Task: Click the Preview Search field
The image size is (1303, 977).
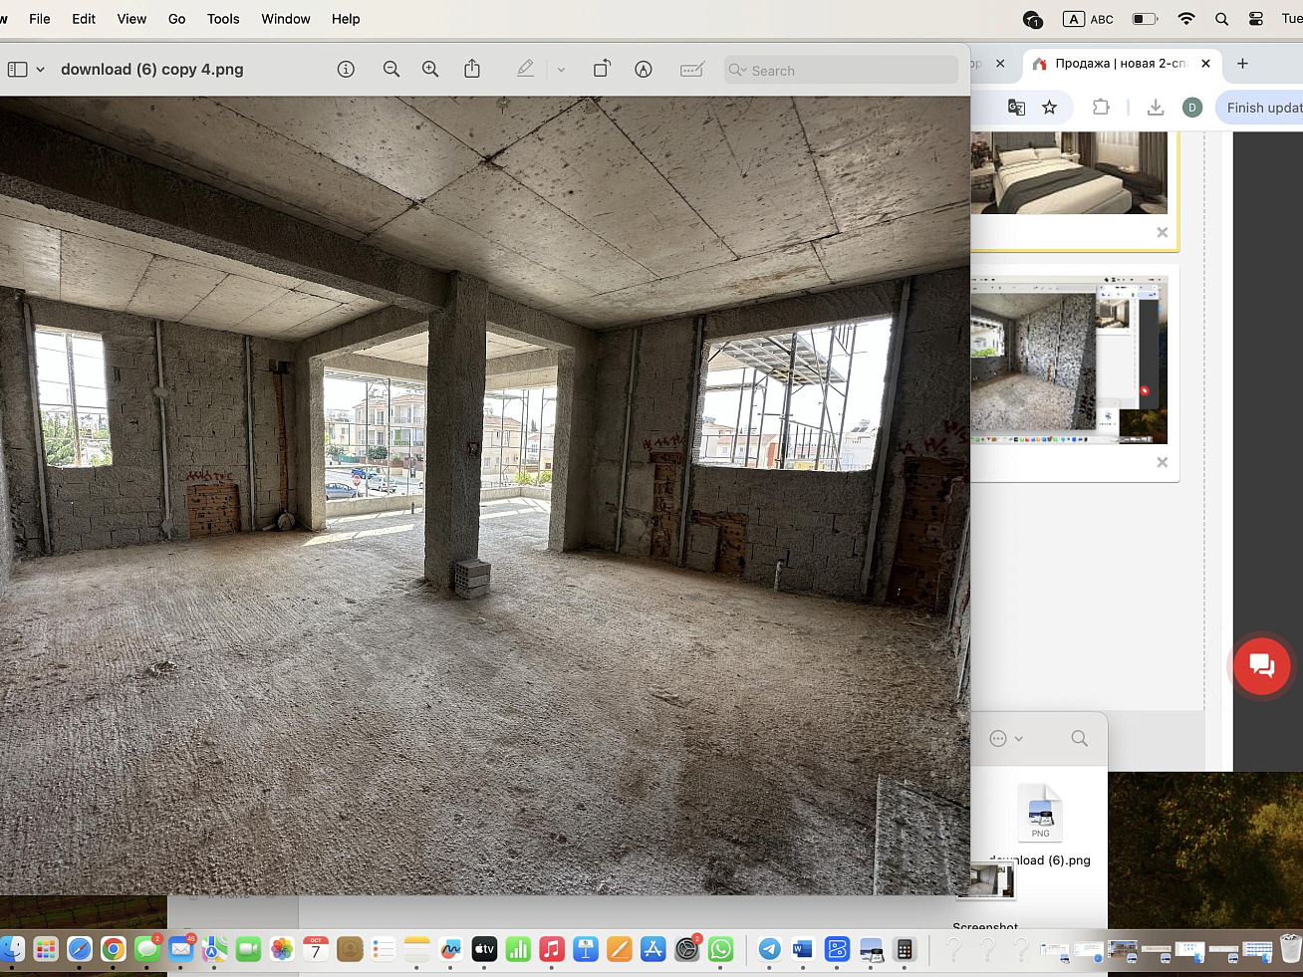Action: click(842, 70)
